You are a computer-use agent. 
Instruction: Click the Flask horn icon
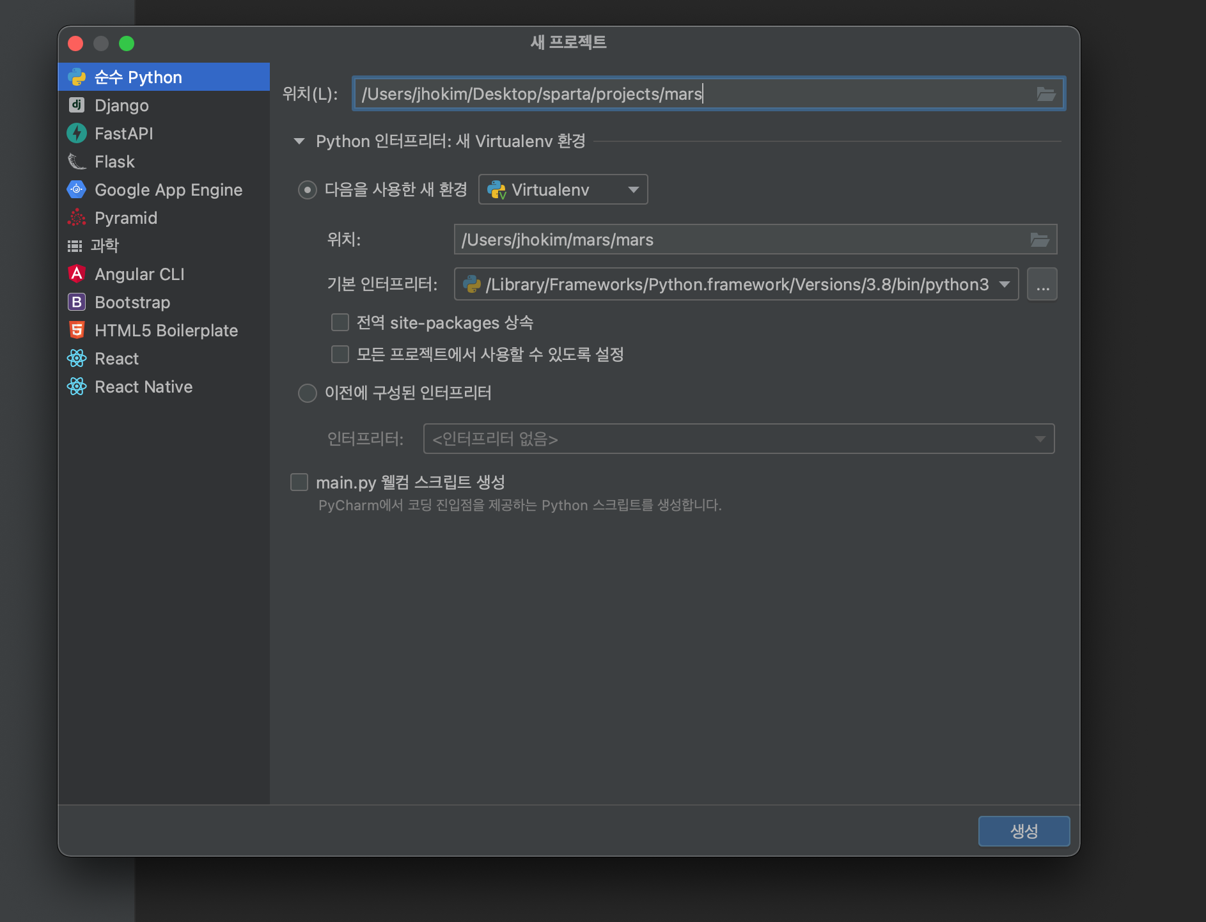77,161
